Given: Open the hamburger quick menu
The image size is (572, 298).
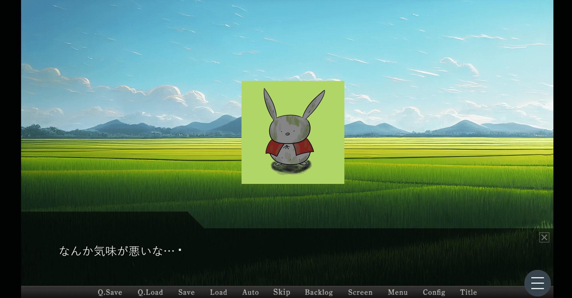Looking at the screenshot, I should pyautogui.click(x=537, y=283).
